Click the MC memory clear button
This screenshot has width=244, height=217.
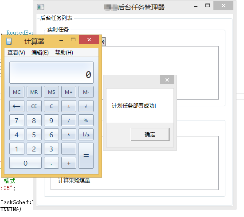(17, 92)
